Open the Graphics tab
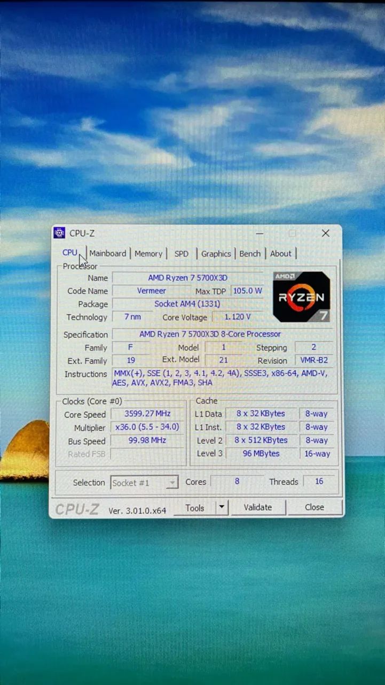The image size is (385, 685). point(216,254)
